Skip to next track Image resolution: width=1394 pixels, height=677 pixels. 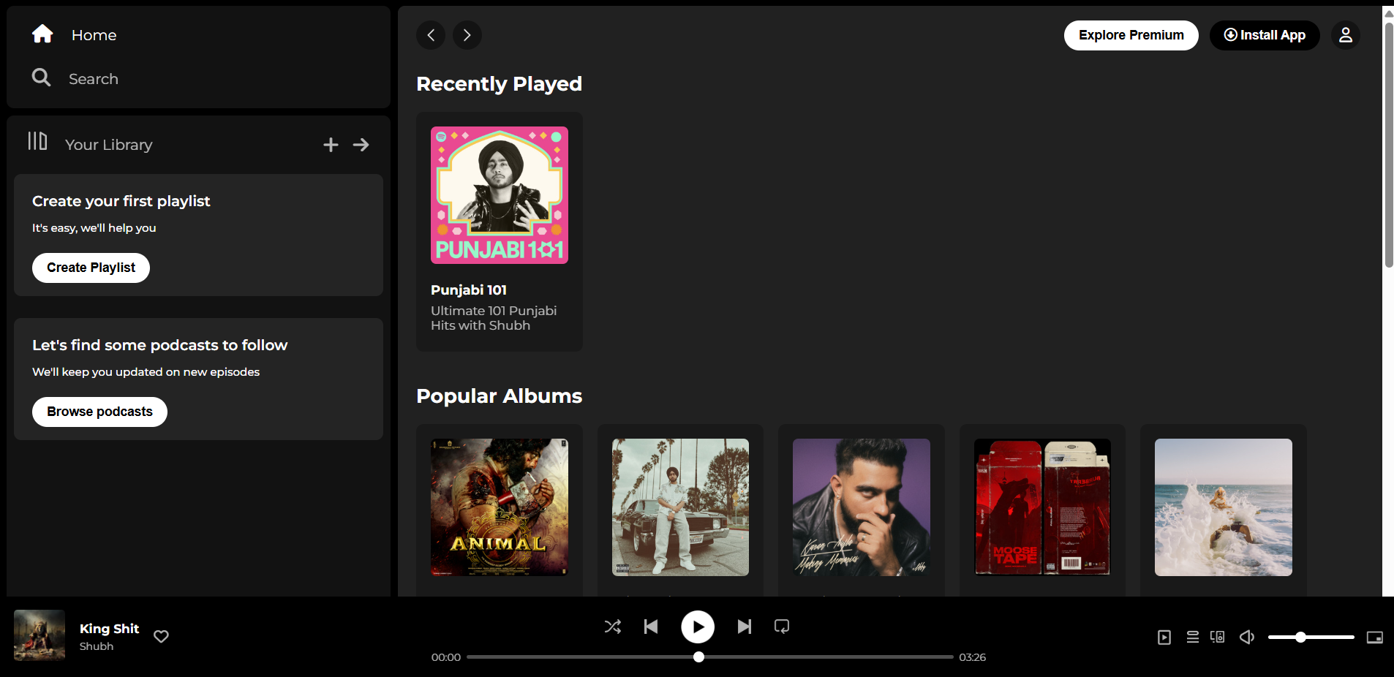click(745, 627)
